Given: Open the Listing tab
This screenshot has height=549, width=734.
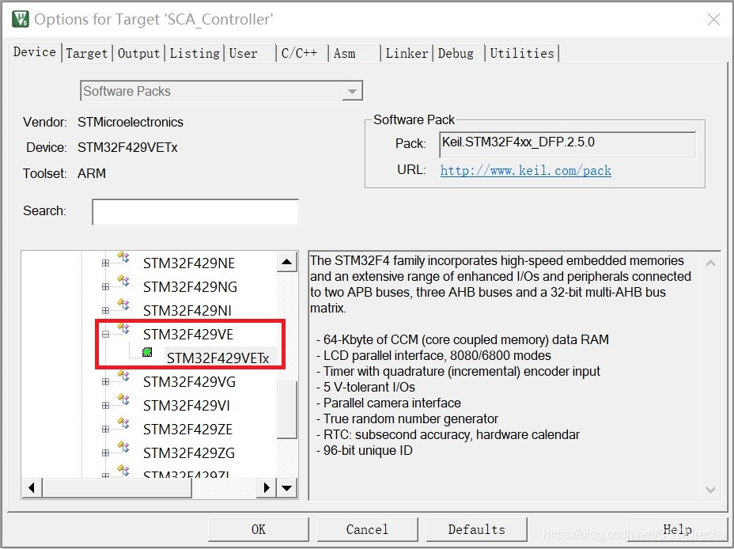Looking at the screenshot, I should click(x=195, y=53).
